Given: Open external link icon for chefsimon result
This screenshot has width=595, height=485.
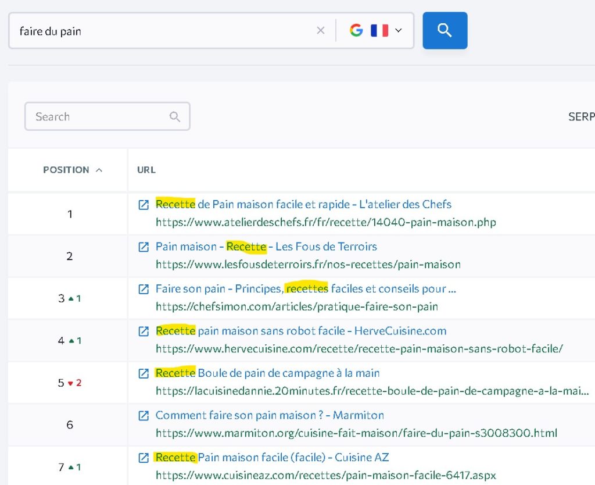Looking at the screenshot, I should click(x=144, y=289).
